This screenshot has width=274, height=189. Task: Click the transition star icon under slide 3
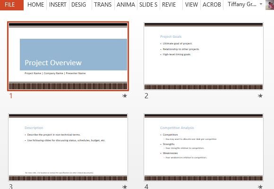[125, 187]
